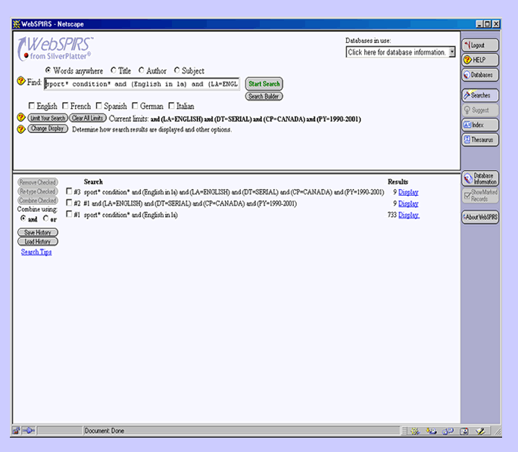The image size is (518, 452).
Task: Check the box for search #3
Action: coord(69,191)
